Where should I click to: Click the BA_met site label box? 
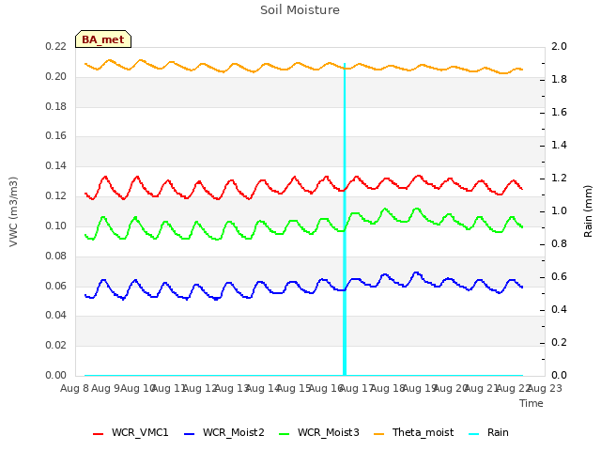(x=103, y=39)
